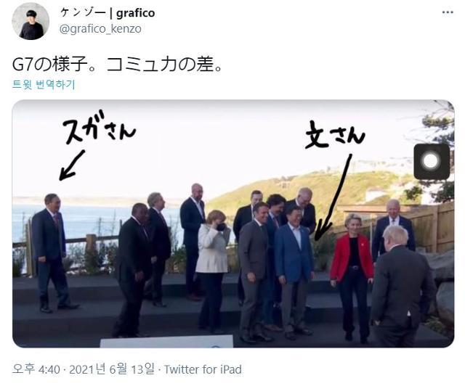
Task: Open the Twitter for iPad source link
Action: (203, 369)
